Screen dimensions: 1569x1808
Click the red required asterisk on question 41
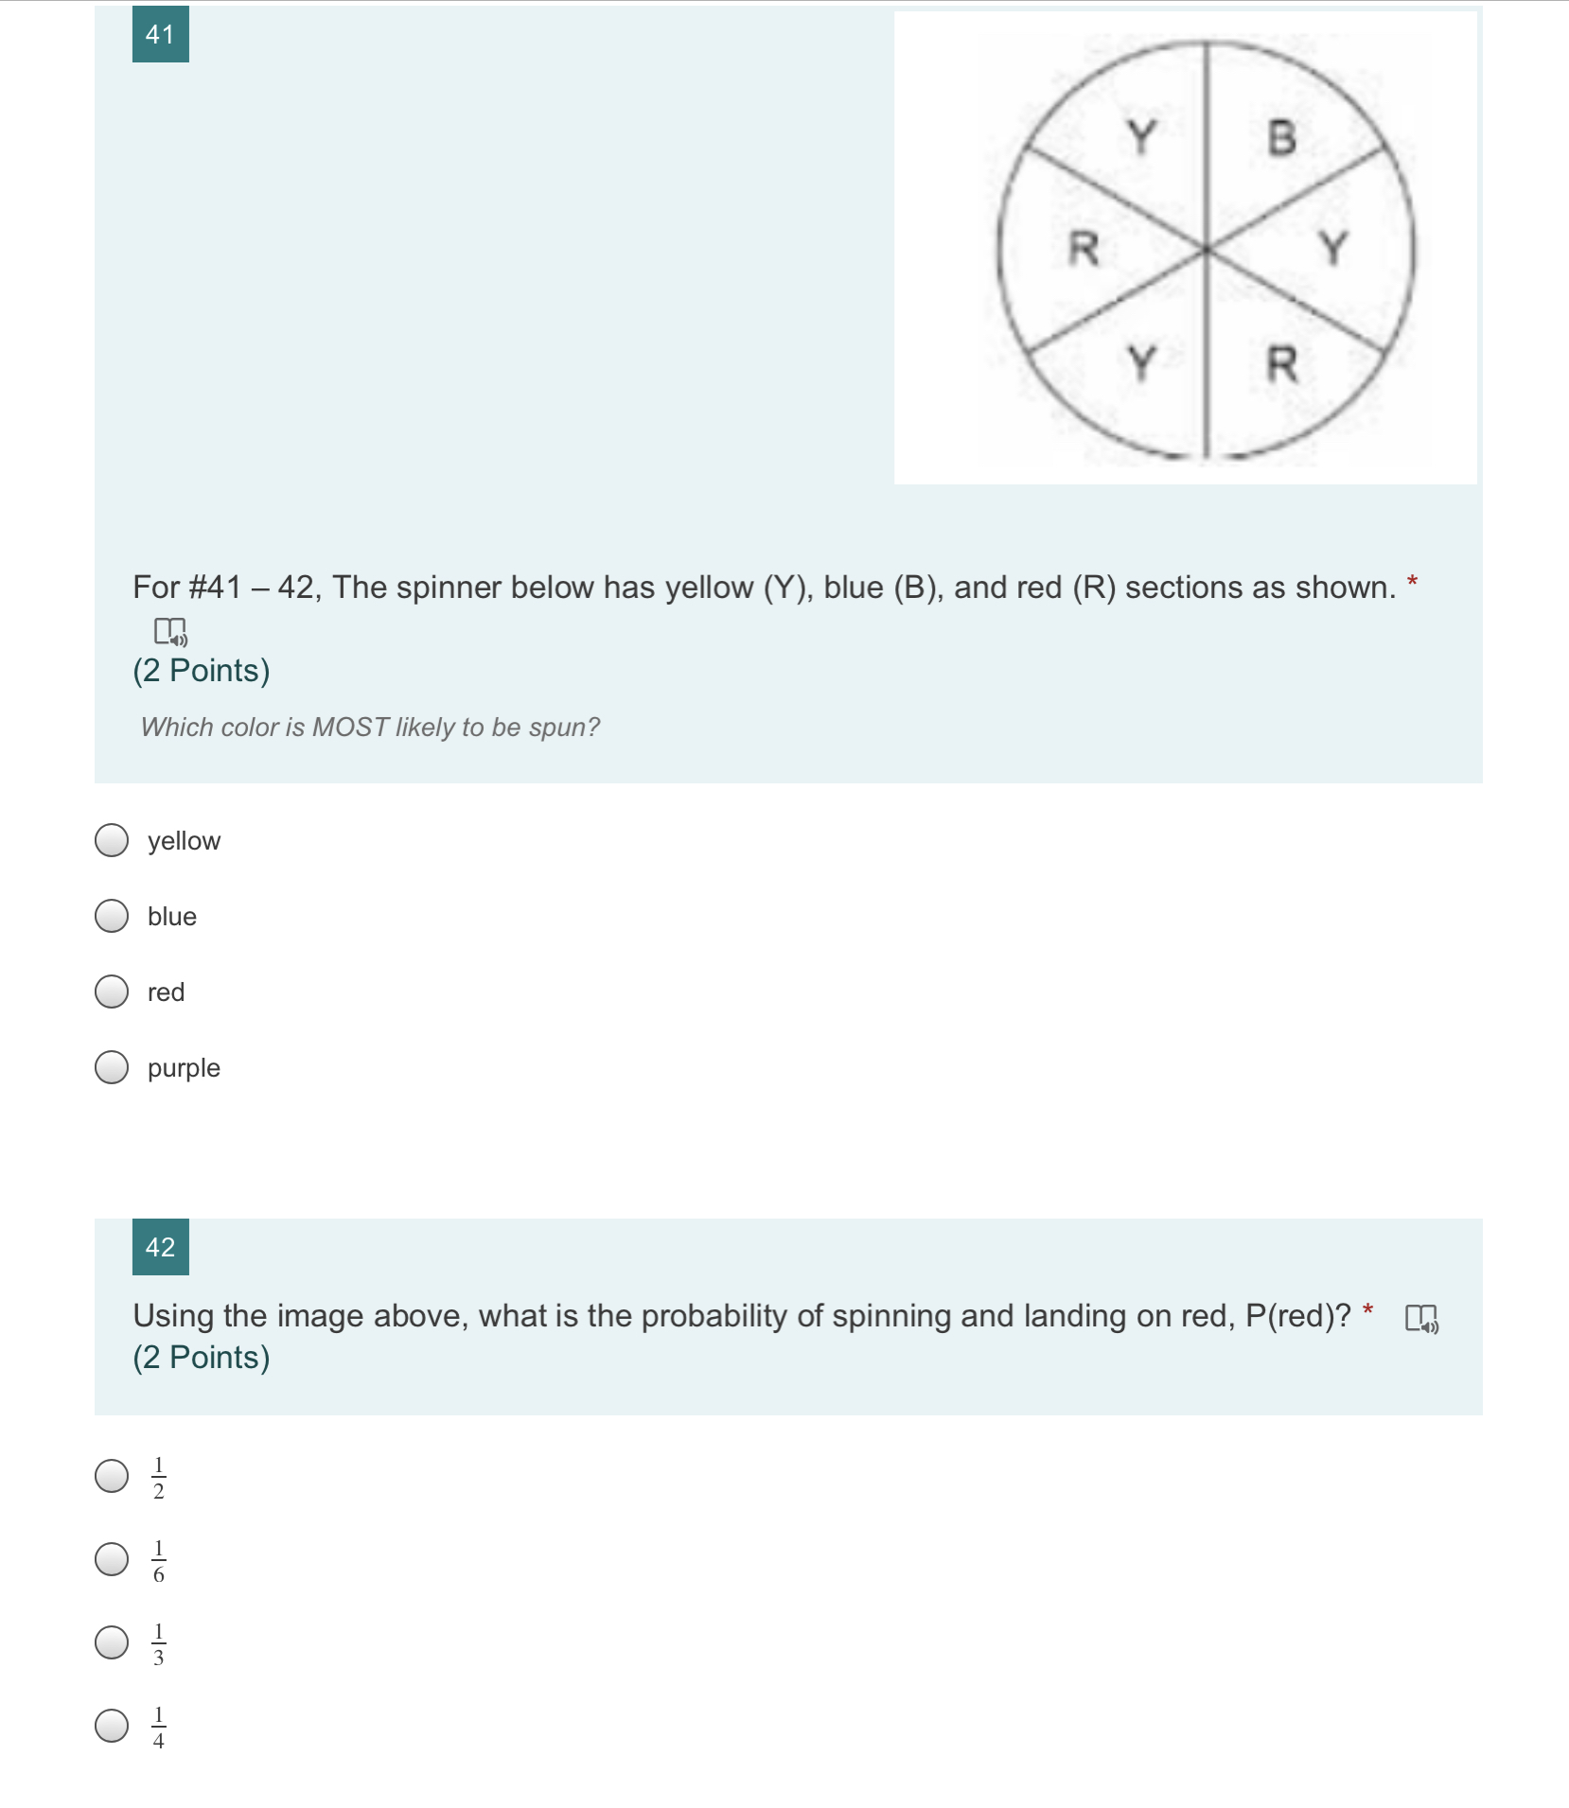pyautogui.click(x=1414, y=581)
